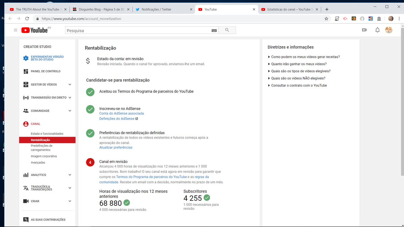
Task: Click the red Canal profile icon
Action: (26, 124)
